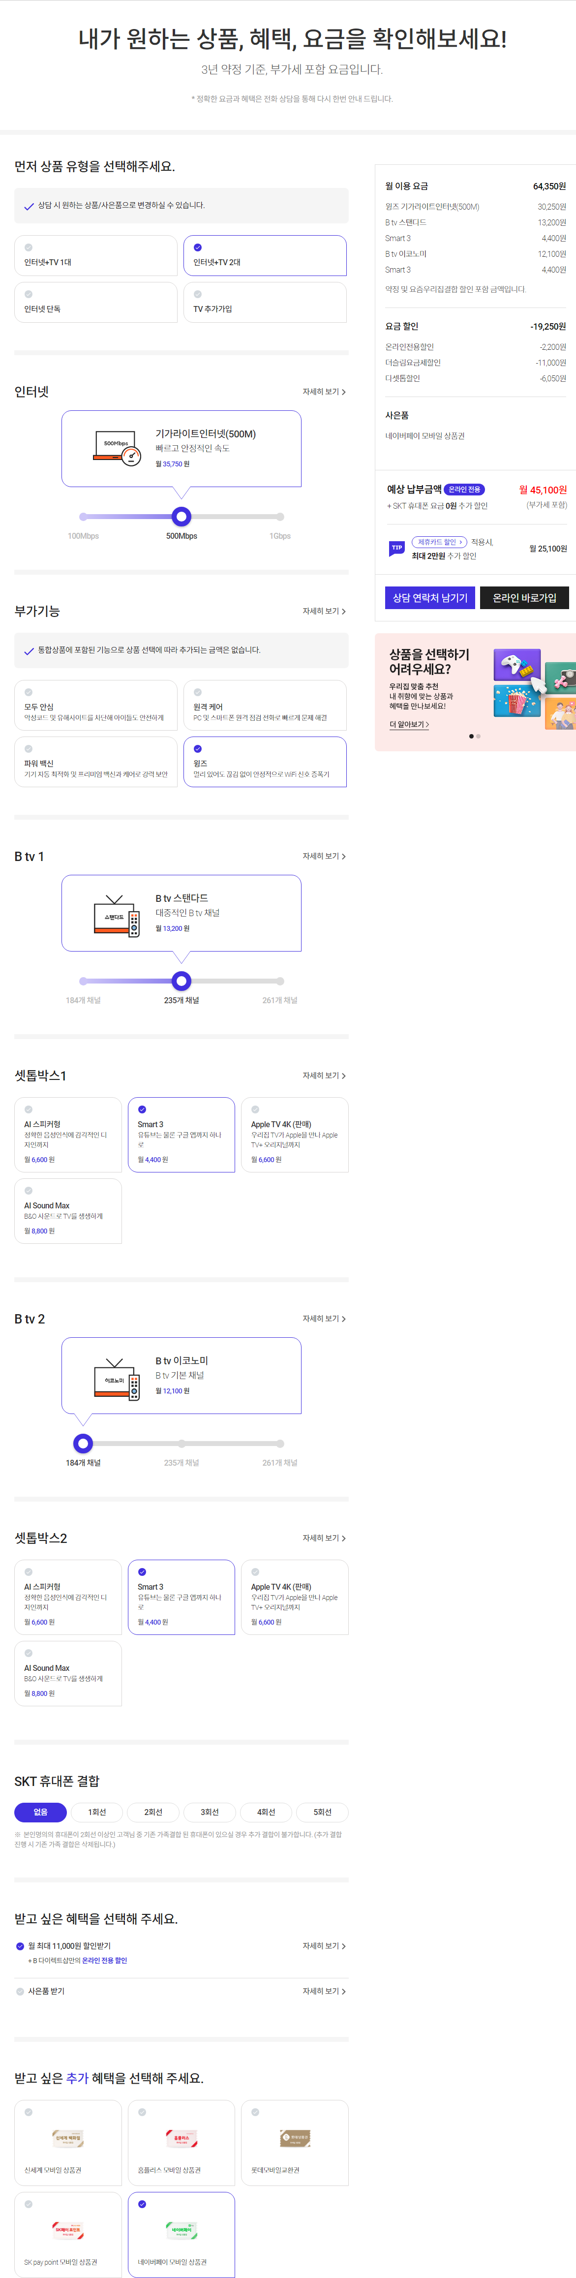Toggle the 파워 백신 add-on

pos(95,762)
